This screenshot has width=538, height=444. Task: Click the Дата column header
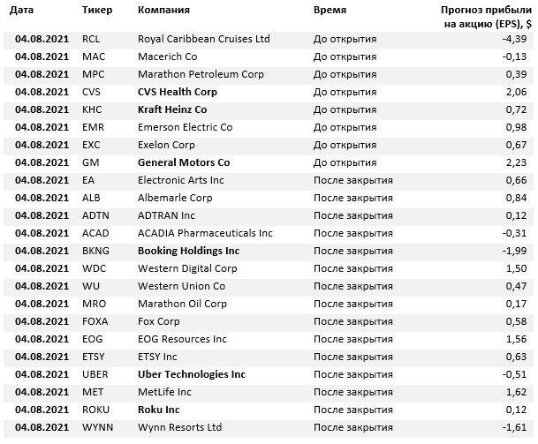pyautogui.click(x=21, y=10)
